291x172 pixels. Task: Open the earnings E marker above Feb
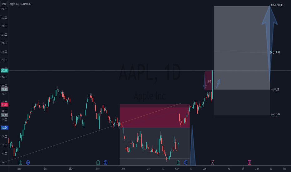click(x=98, y=163)
